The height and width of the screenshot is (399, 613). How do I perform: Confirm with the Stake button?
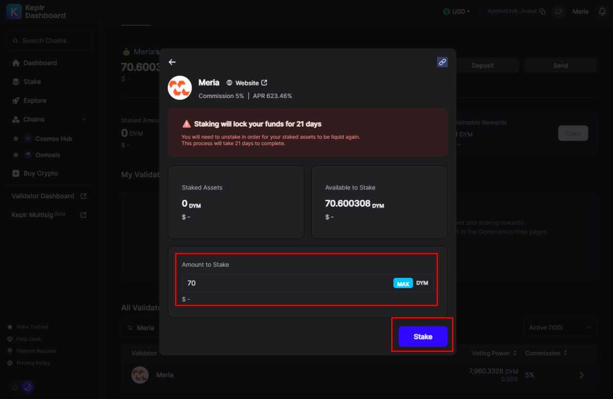423,337
